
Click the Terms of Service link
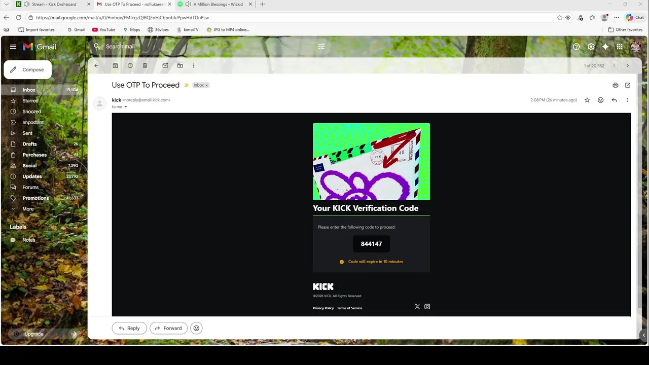coord(350,308)
